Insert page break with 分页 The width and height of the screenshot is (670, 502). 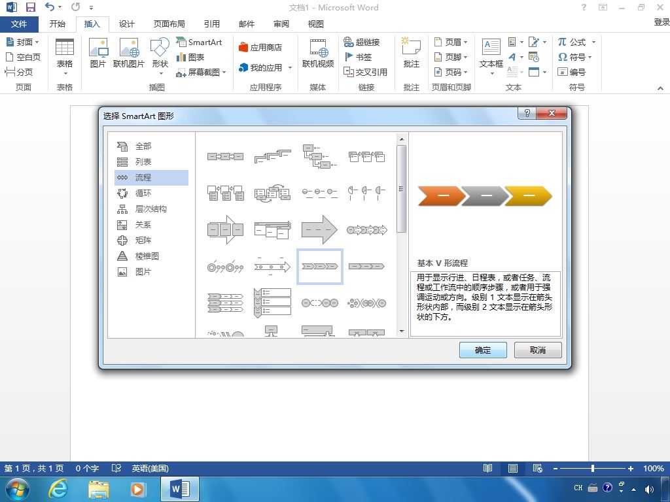(x=19, y=72)
